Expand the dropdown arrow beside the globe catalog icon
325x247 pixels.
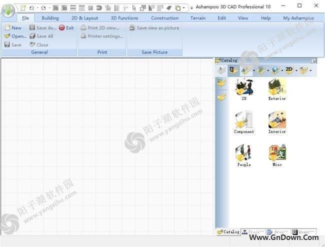pos(282,70)
